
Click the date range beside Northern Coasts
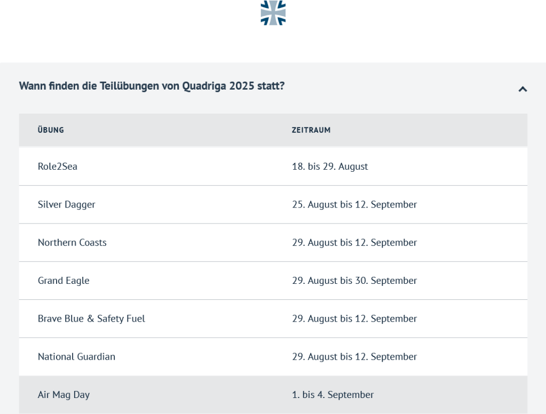pyautogui.click(x=354, y=243)
